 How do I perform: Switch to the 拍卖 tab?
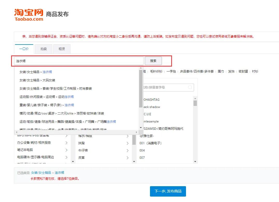tap(43, 49)
